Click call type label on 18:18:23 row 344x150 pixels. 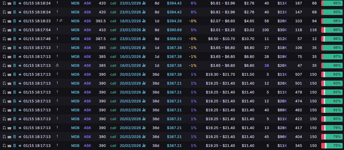113,21
